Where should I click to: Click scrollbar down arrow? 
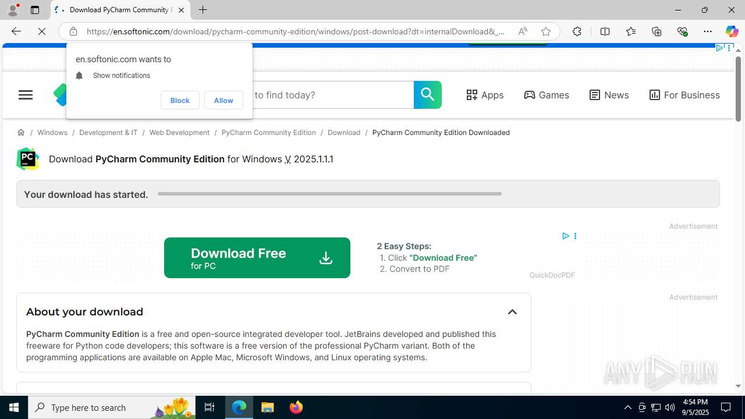pyautogui.click(x=738, y=386)
